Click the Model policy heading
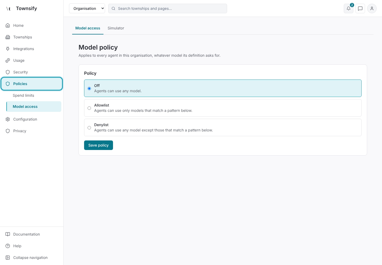The height and width of the screenshot is (265, 382). tap(98, 47)
